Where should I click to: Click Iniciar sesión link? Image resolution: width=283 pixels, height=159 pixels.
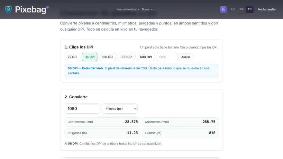(267, 9)
